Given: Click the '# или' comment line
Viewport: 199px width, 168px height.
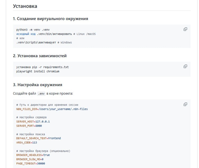Looking at the screenshot, I should 20,38.
